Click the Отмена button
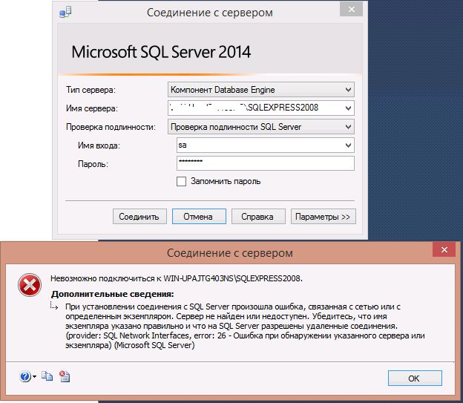 (x=199, y=217)
